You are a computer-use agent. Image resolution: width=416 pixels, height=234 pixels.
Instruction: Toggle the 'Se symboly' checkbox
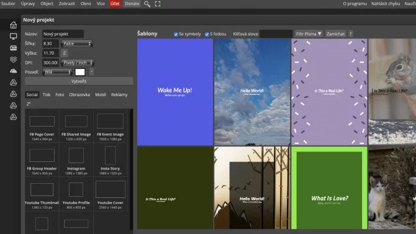pos(176,34)
